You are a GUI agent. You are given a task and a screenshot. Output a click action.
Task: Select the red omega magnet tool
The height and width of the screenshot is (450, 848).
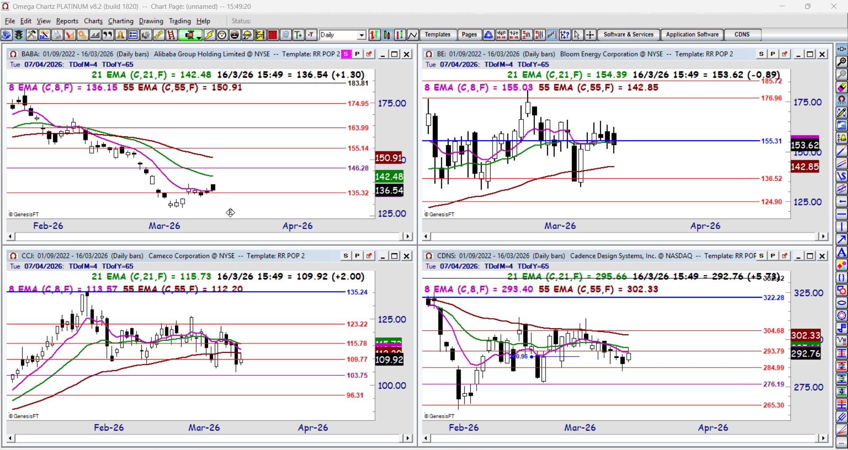coord(842,100)
